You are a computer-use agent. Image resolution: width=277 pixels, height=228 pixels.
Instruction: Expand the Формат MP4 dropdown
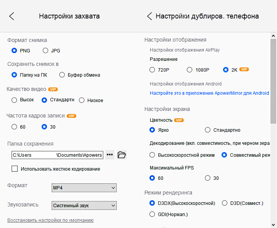[84, 188]
